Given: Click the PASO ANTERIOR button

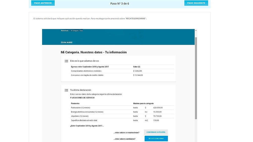Looking at the screenshot, I should click(43, 3).
